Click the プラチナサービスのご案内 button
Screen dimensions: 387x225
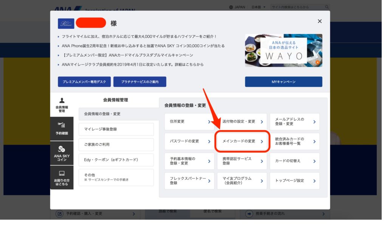click(140, 82)
